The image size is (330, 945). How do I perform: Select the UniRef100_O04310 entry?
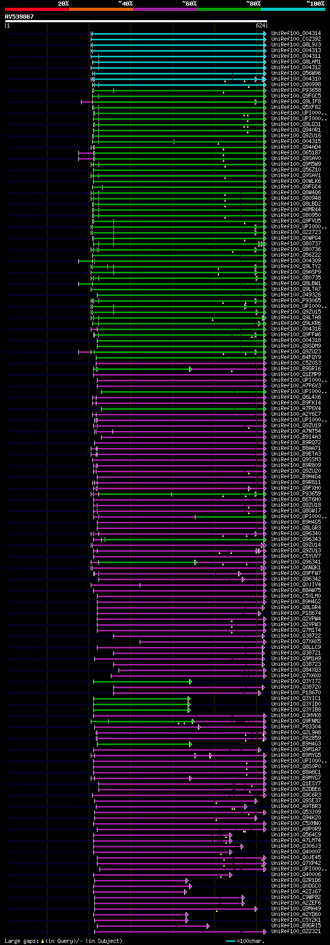coord(296,79)
